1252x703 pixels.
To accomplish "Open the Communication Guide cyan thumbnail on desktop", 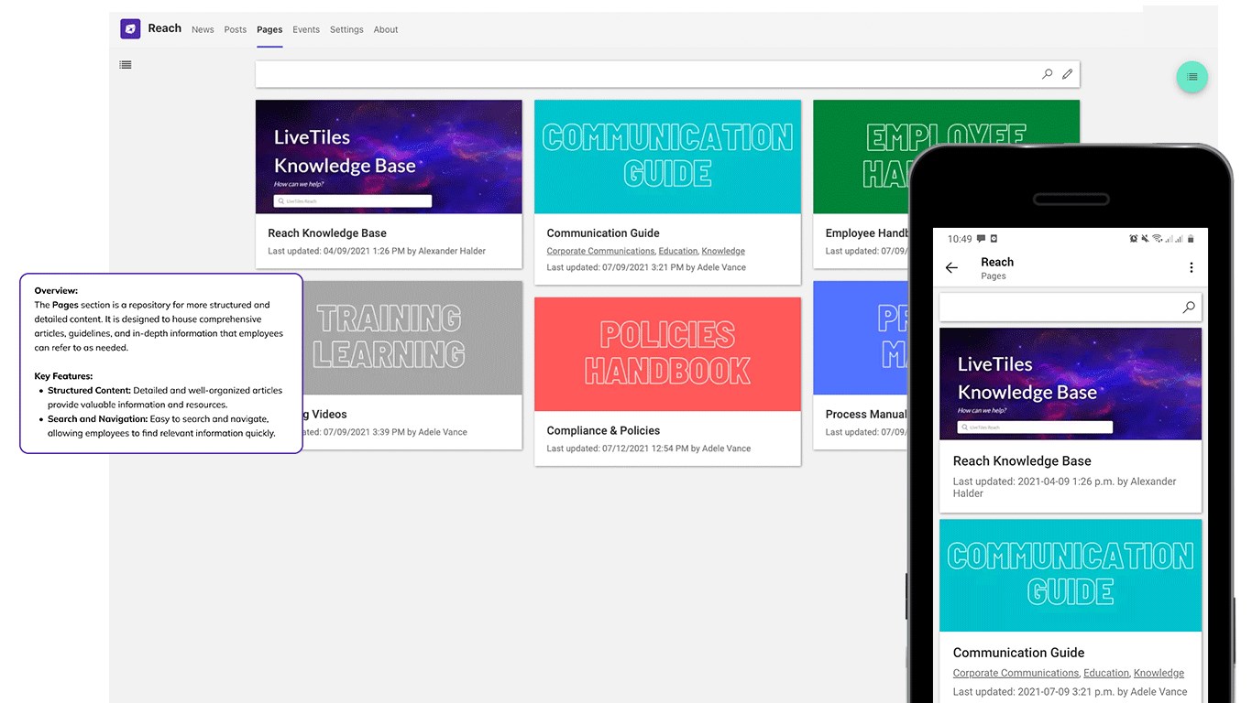I will click(x=667, y=157).
